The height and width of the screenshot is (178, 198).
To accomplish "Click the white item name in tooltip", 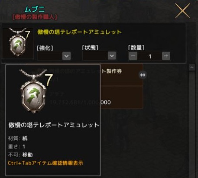I will 54,125.
